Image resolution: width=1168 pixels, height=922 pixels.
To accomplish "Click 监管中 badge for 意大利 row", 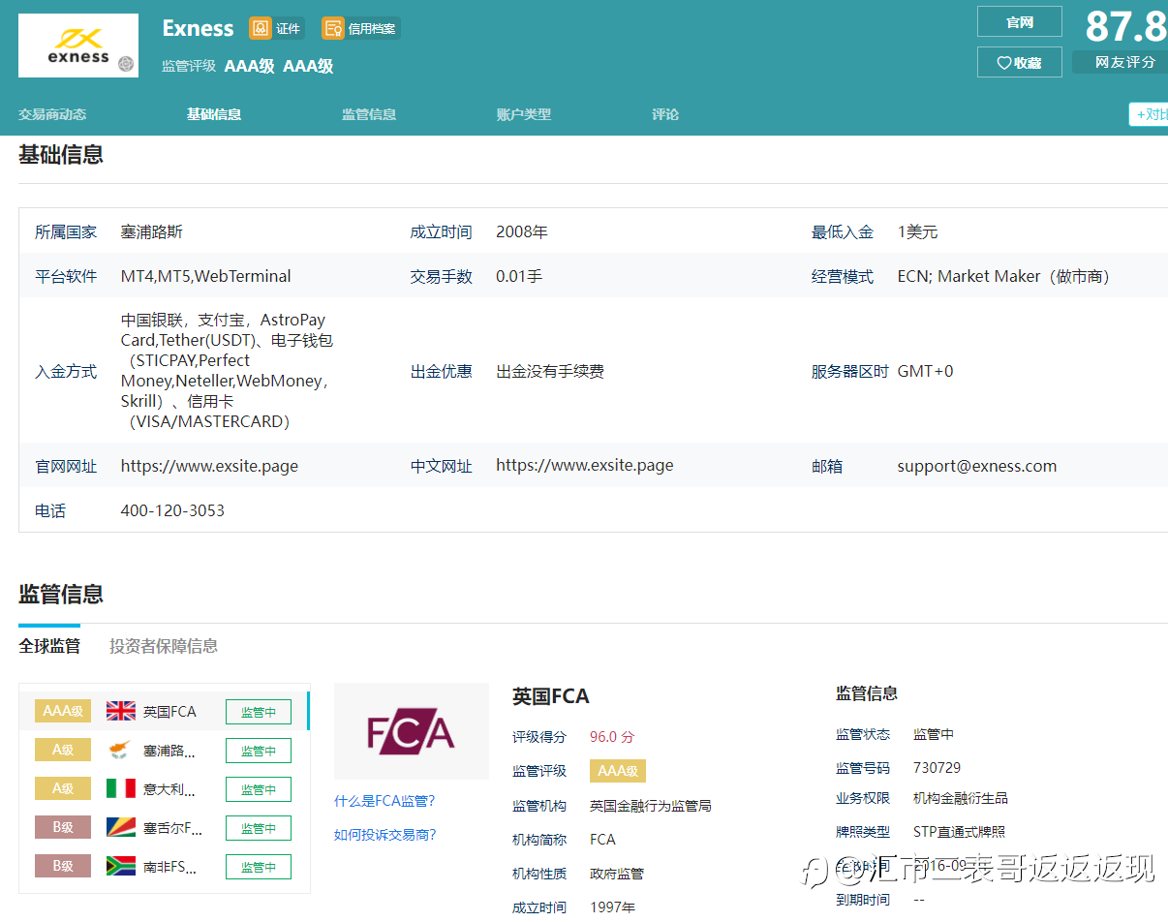I will [x=259, y=789].
